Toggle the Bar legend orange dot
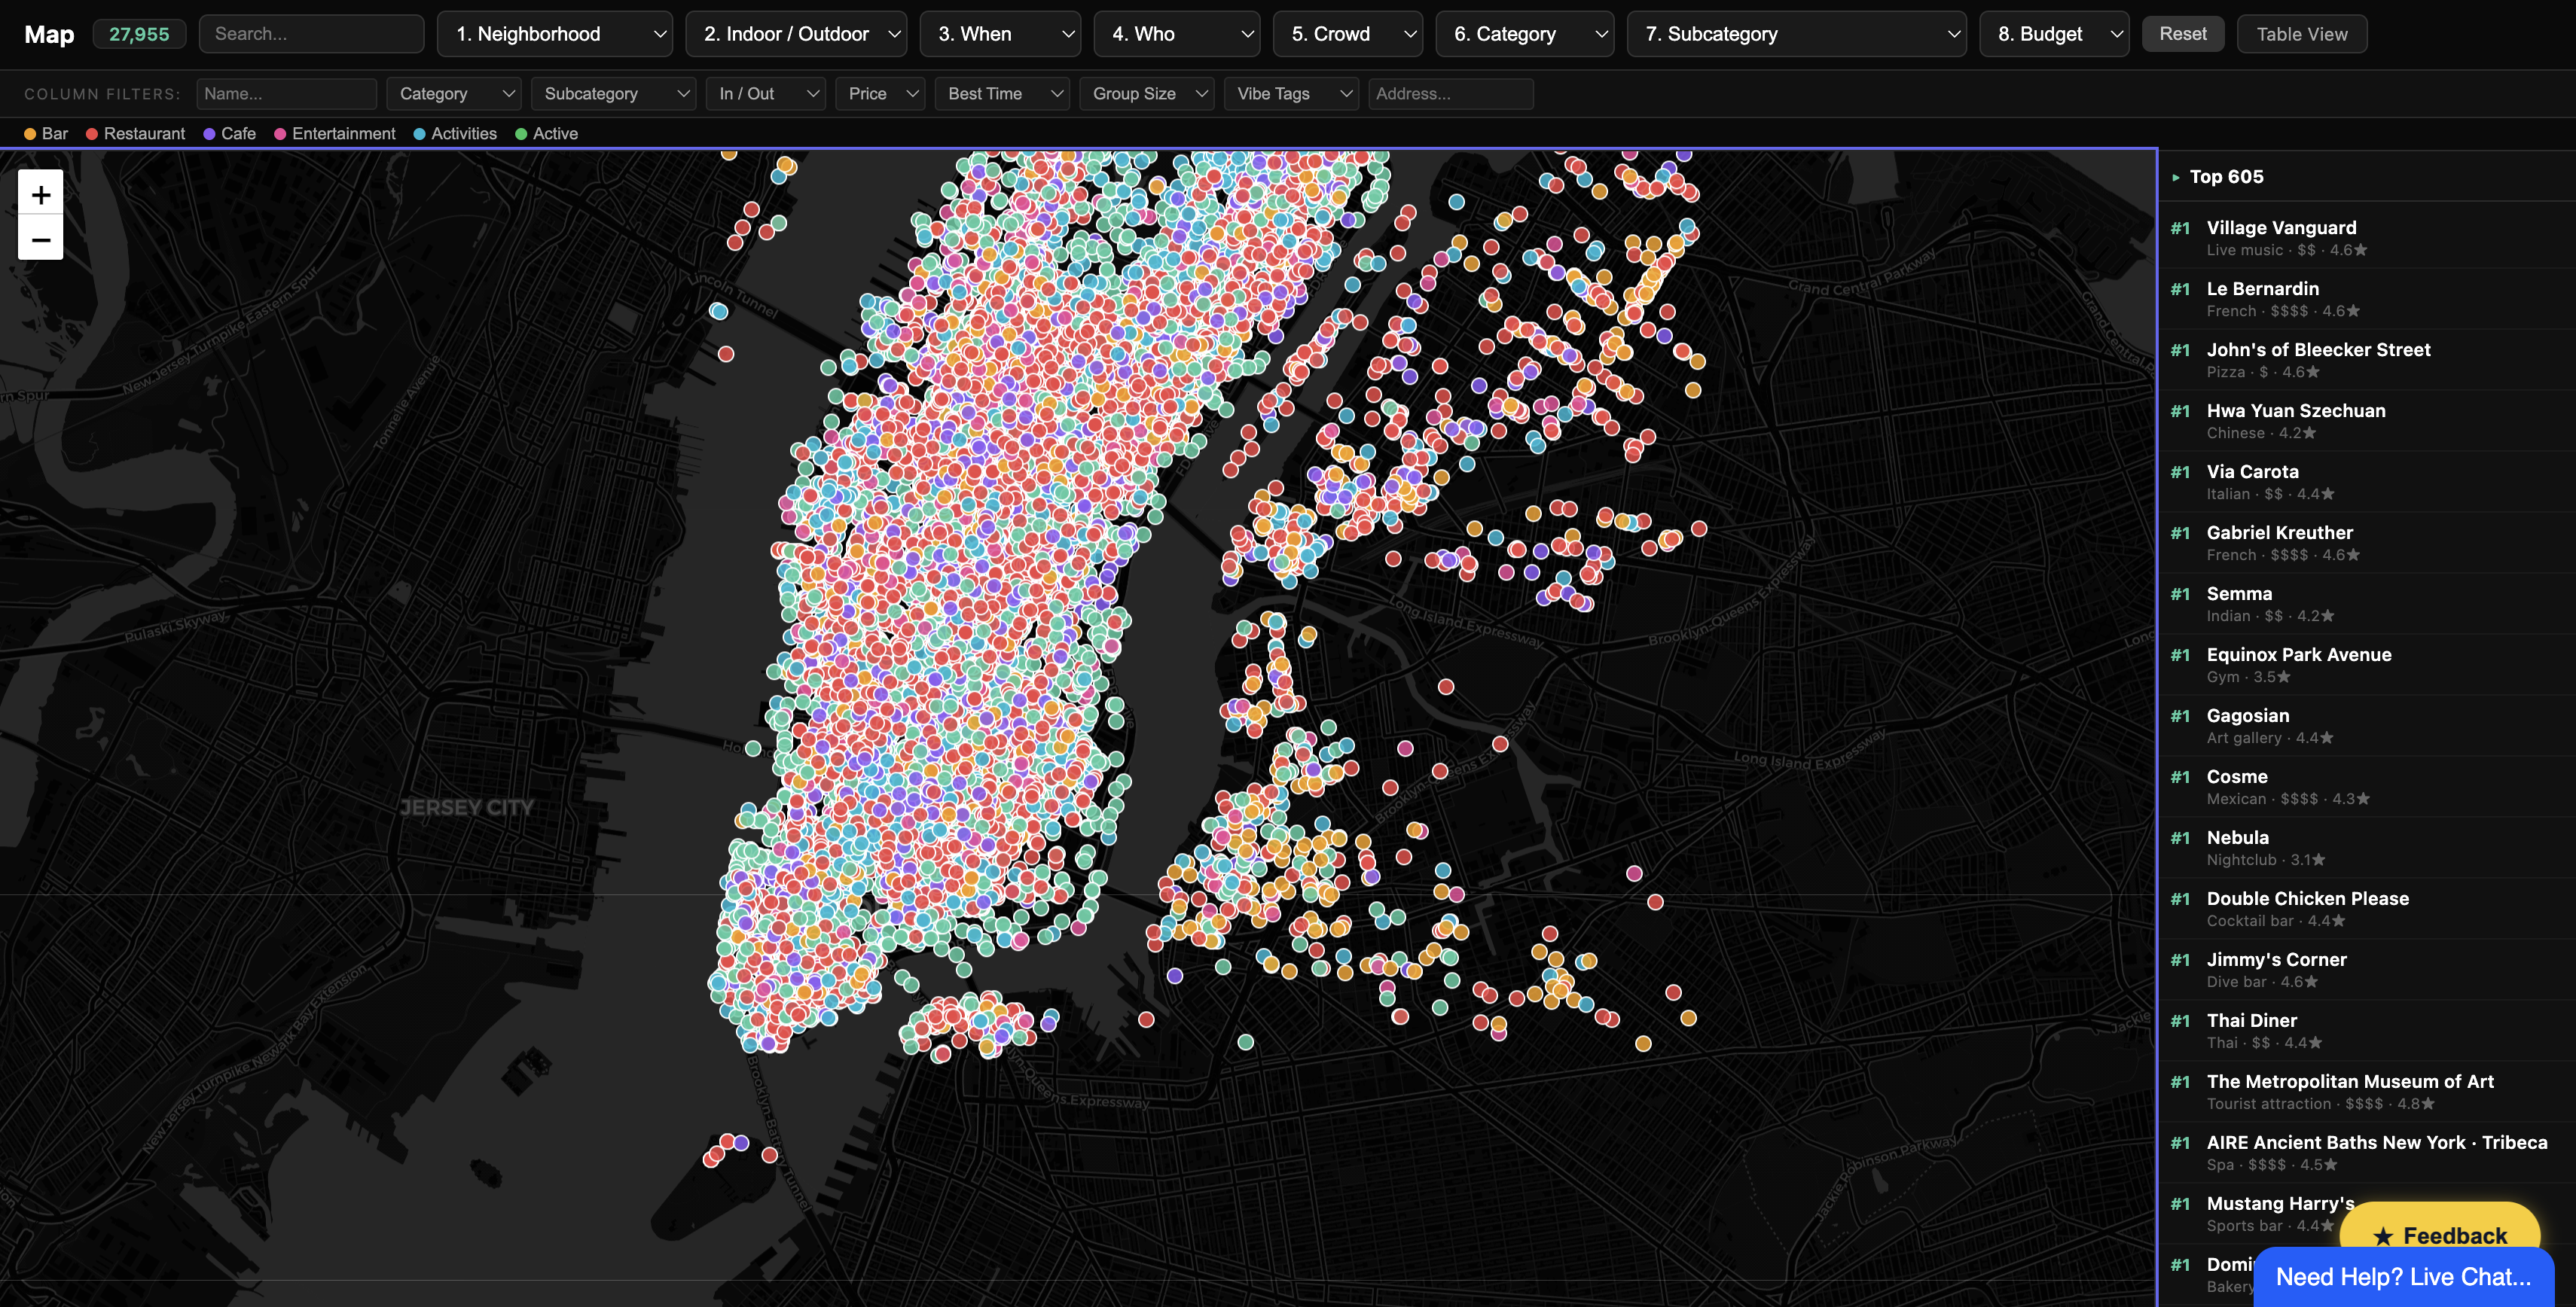Image resolution: width=2576 pixels, height=1307 pixels. pyautogui.click(x=30, y=134)
